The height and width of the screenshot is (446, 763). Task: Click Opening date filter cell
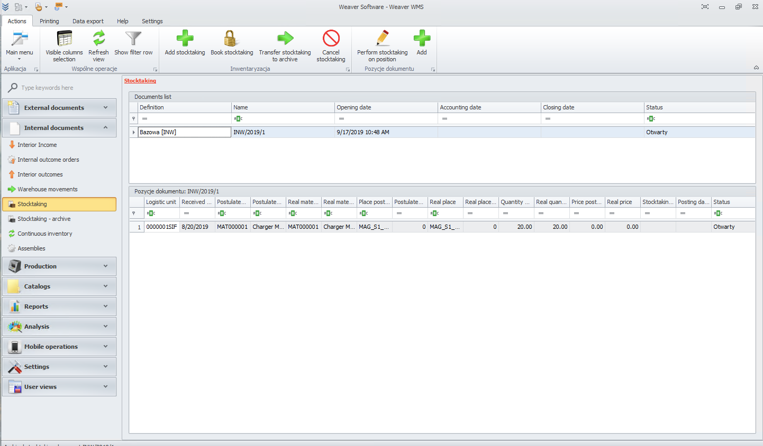coord(386,119)
